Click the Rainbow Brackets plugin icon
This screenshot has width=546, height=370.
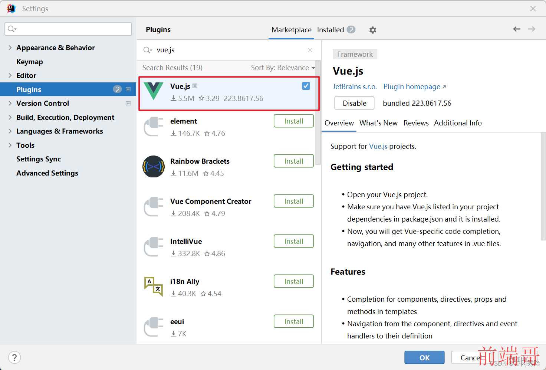coord(153,167)
